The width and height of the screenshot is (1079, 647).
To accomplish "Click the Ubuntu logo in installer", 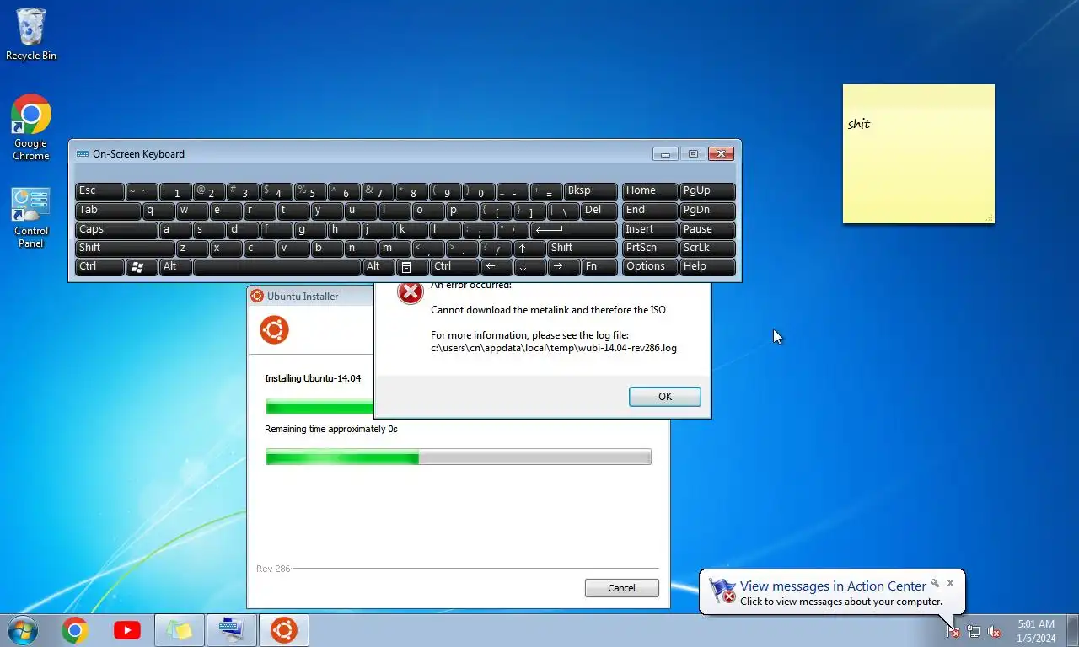I will click(275, 329).
